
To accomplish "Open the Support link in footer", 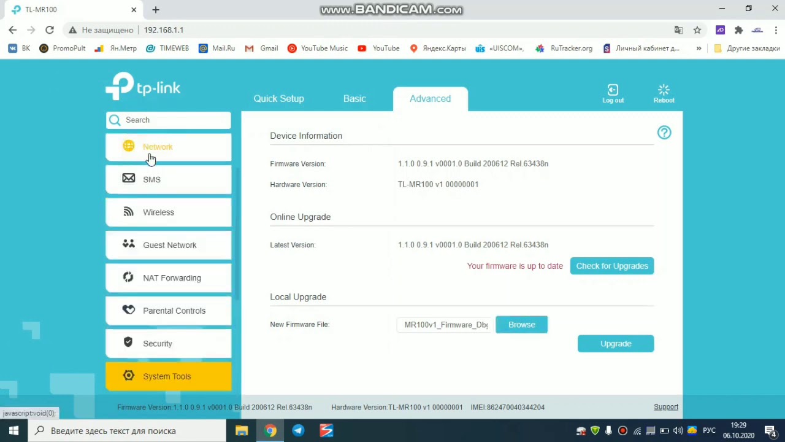I will click(x=666, y=407).
